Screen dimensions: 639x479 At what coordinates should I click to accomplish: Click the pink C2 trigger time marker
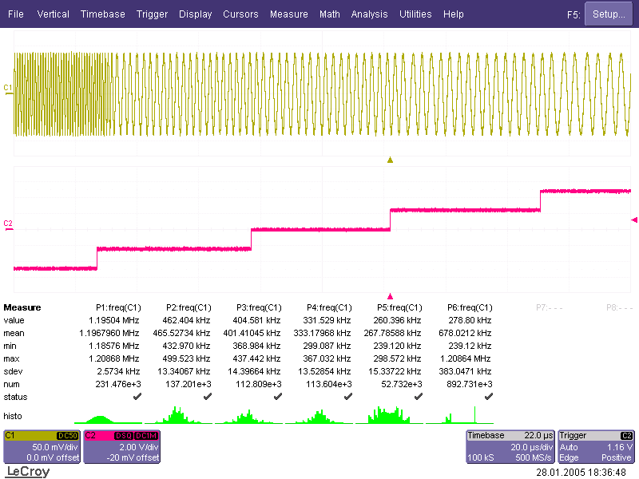pyautogui.click(x=390, y=295)
